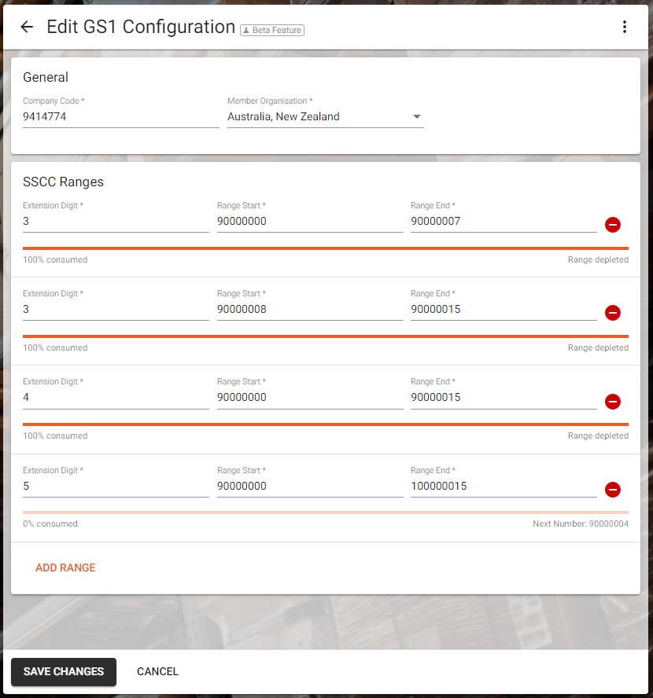Edit Extension Digit field with value 5
The width and height of the screenshot is (653, 698).
(x=116, y=486)
